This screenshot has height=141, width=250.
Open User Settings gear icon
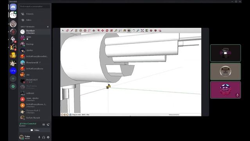tap(48, 137)
